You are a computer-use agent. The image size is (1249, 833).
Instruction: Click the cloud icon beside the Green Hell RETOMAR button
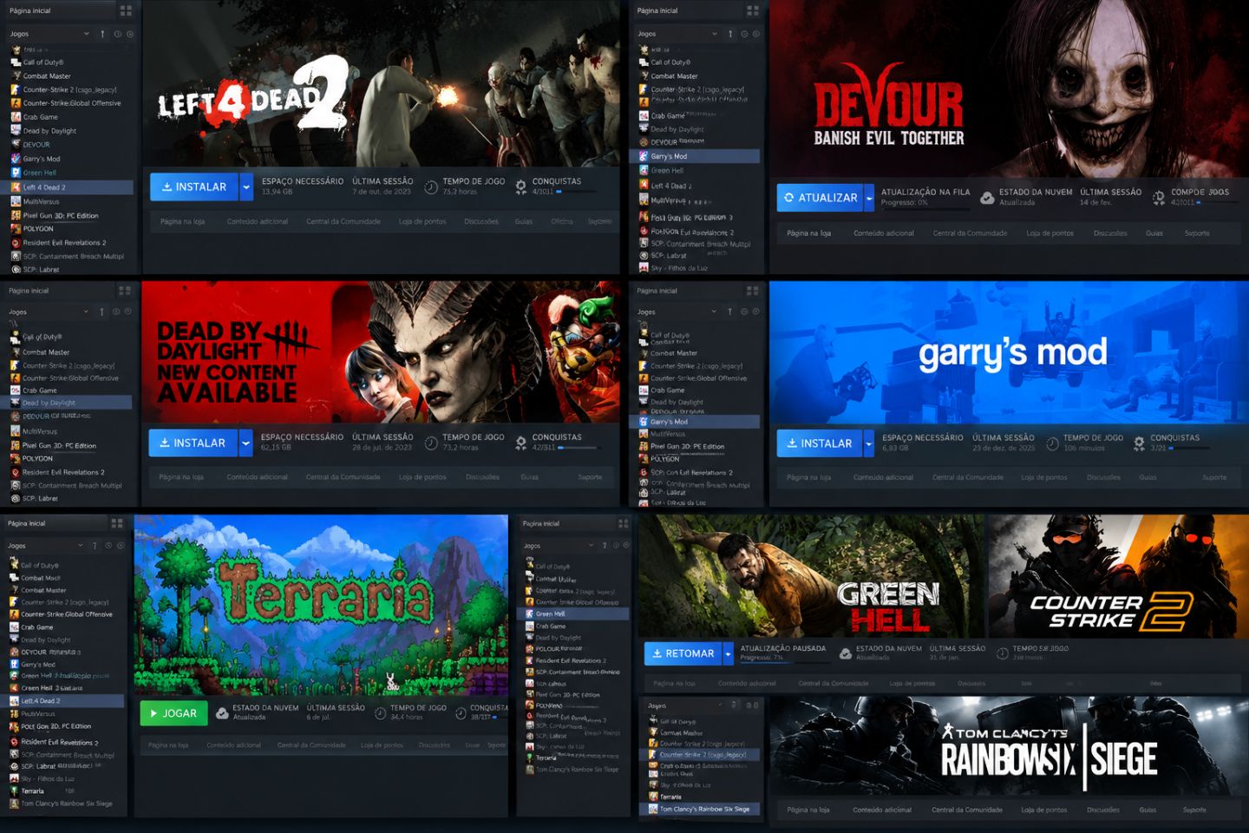(845, 653)
